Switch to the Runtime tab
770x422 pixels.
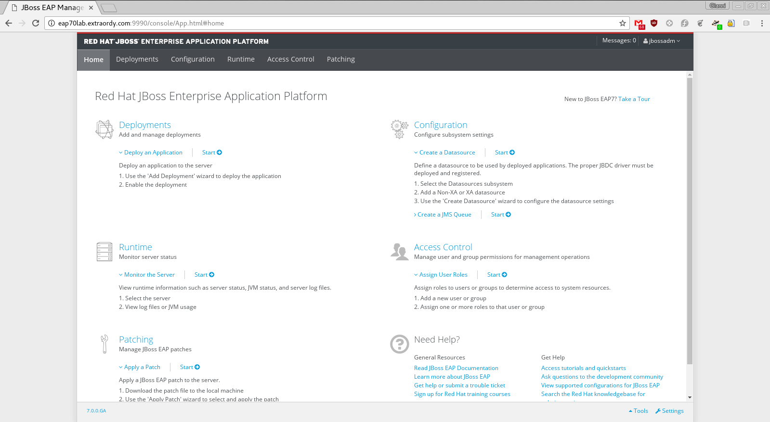[x=241, y=59]
